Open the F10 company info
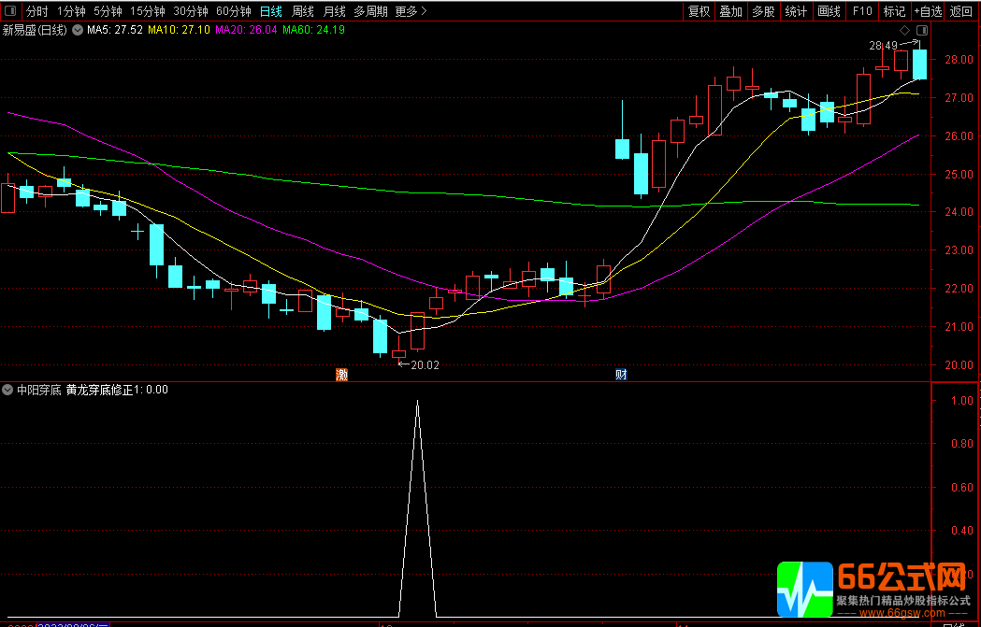Image resolution: width=981 pixels, height=627 pixels. 862,11
